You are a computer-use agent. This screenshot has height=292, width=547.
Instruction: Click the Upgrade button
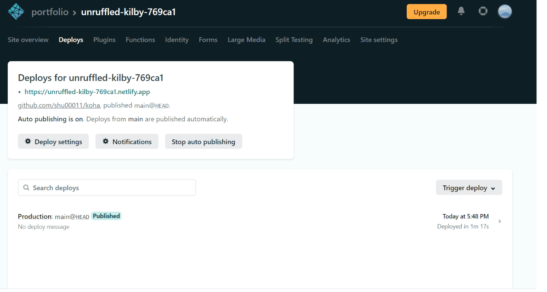[x=427, y=12]
